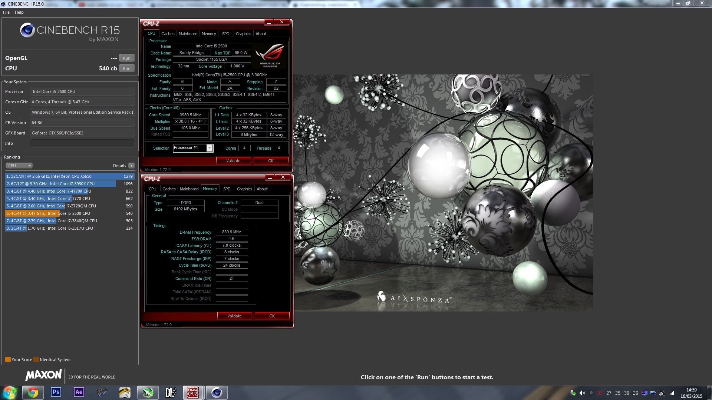
Task: Open the clock showing 14:59
Action: (x=691, y=393)
